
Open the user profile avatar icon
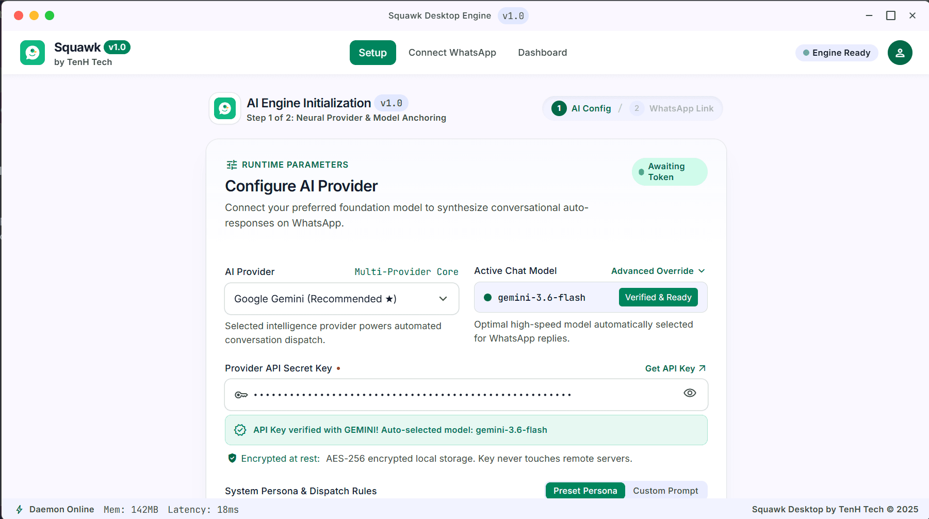pyautogui.click(x=900, y=53)
